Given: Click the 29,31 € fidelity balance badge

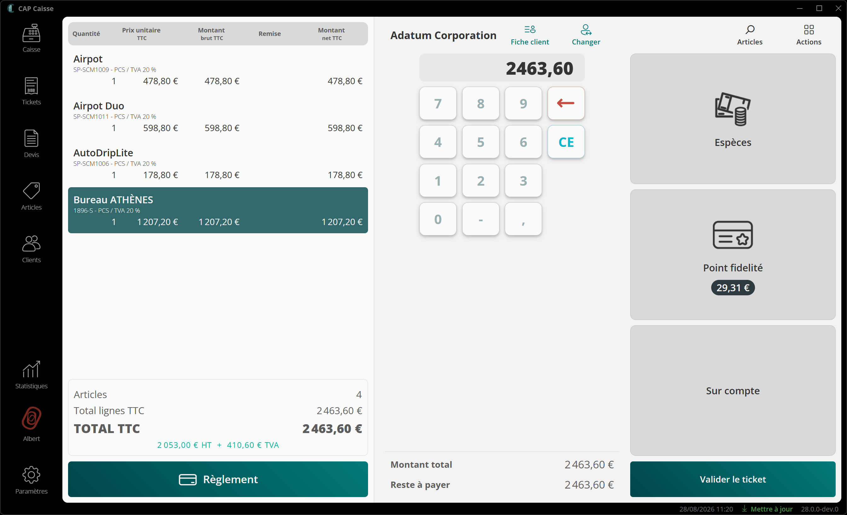Looking at the screenshot, I should point(733,287).
